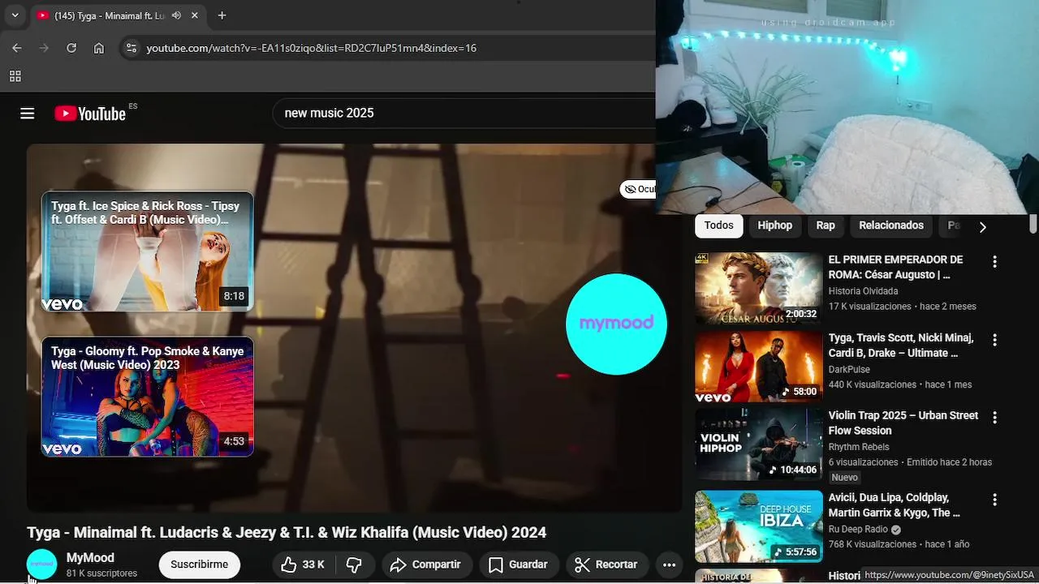Open title 'Violin Trap 2025 – Urban Street'
The width and height of the screenshot is (1039, 584).
pos(903,423)
